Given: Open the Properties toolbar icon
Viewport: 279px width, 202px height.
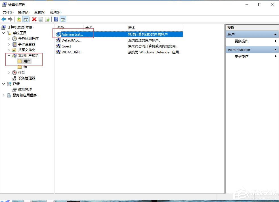Looking at the screenshot, I should point(41,19).
